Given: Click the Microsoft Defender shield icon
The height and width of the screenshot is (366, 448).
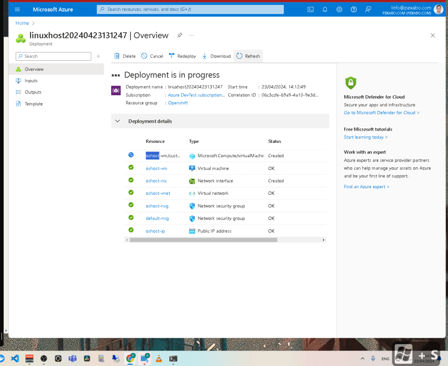Looking at the screenshot, I should pos(351,83).
